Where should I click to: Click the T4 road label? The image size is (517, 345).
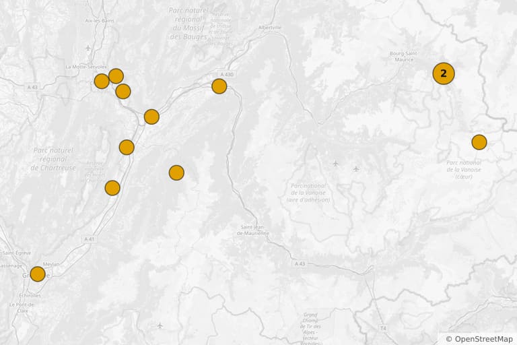[383, 328]
